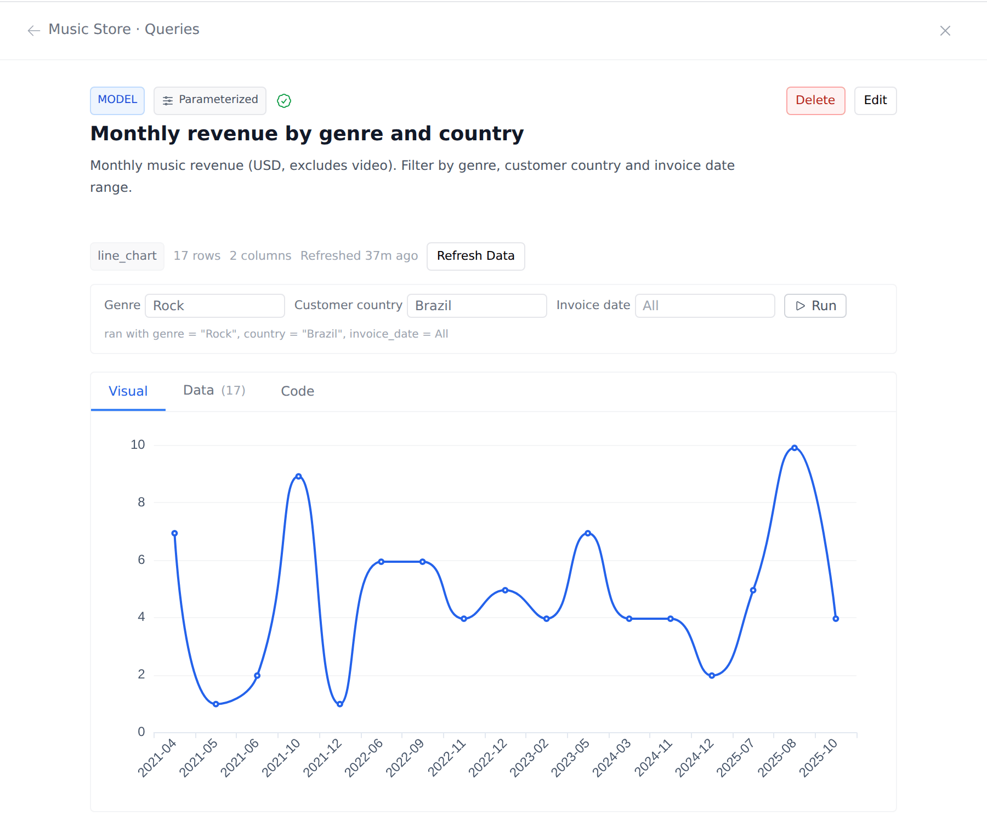Switch to the Code tab
Screen dimensions: 987x833
coord(298,391)
